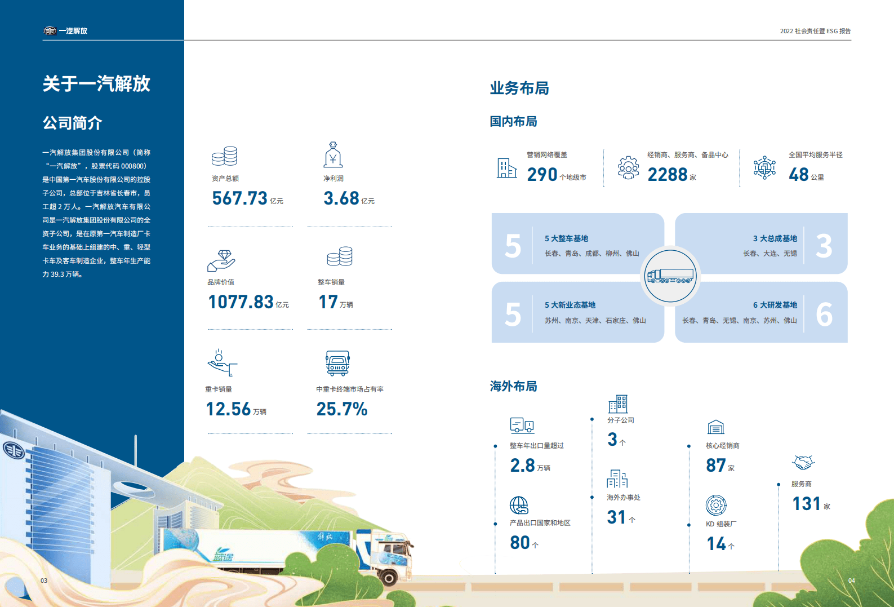Click the value 2288 家
The image size is (894, 607).
672,175
